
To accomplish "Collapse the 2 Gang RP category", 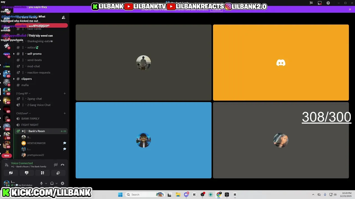I will point(23,93).
